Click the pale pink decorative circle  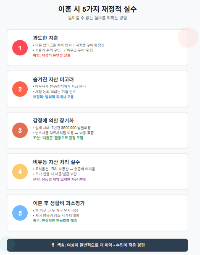coord(188,37)
